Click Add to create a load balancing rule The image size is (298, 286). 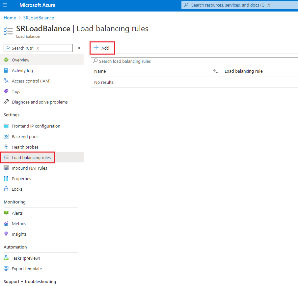[x=102, y=48]
